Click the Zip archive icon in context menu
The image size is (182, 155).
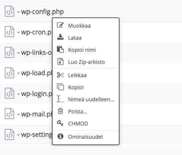61,62
